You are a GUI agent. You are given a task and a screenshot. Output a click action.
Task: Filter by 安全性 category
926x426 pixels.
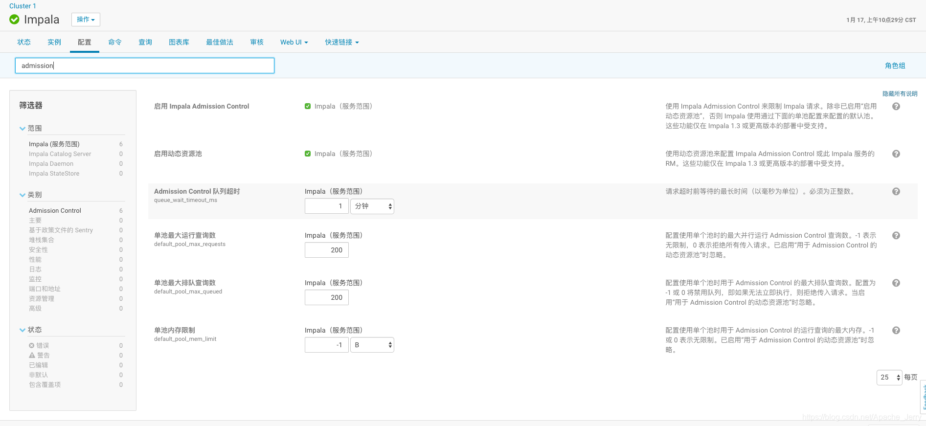[x=39, y=249]
